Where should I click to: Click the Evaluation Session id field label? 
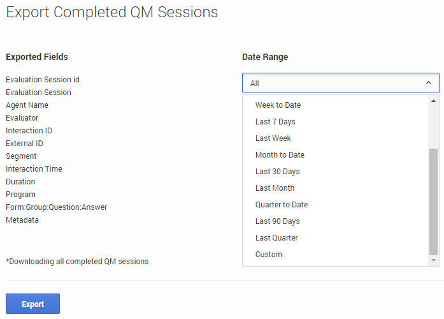pyautogui.click(x=43, y=80)
